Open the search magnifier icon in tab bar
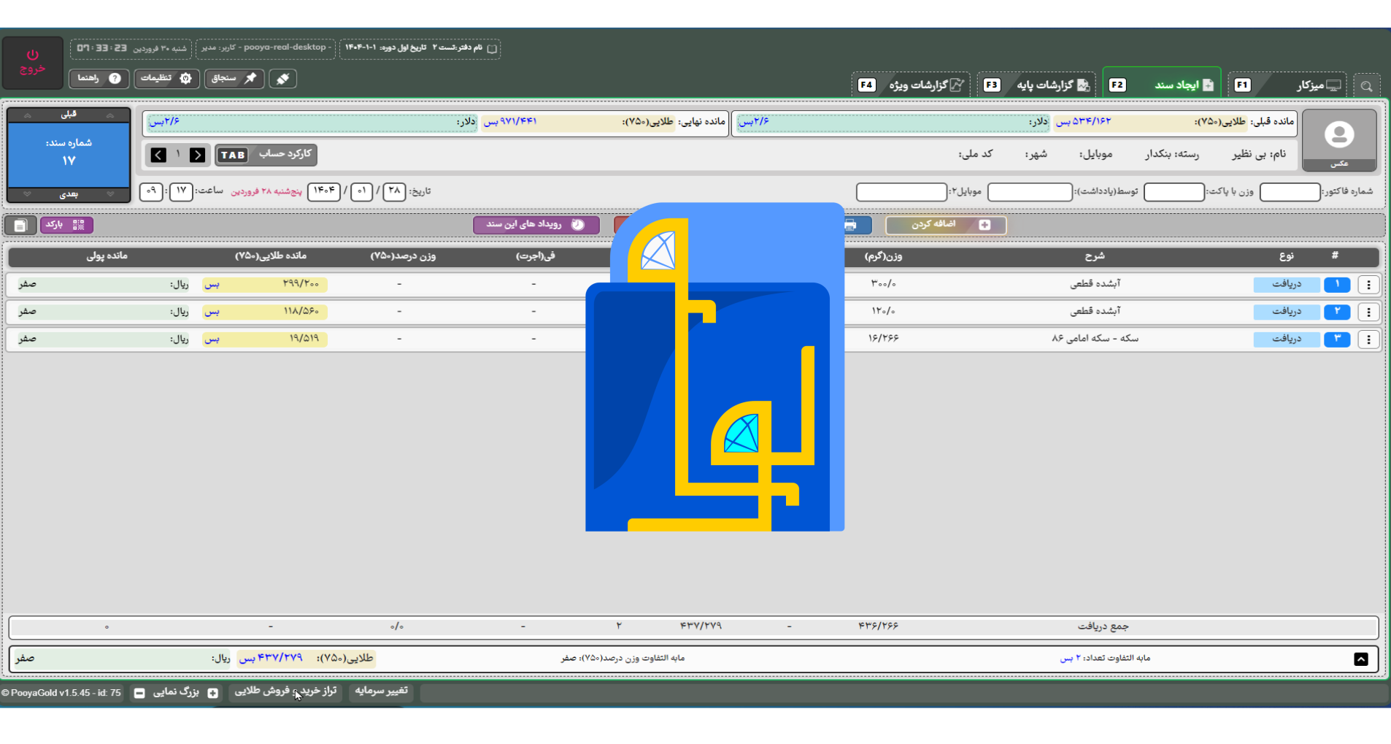 (1366, 86)
